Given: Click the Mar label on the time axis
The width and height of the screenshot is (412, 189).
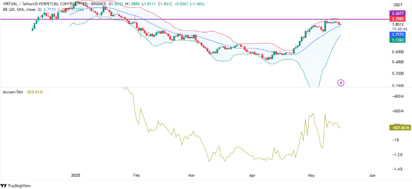Looking at the screenshot, I should click(x=192, y=175).
